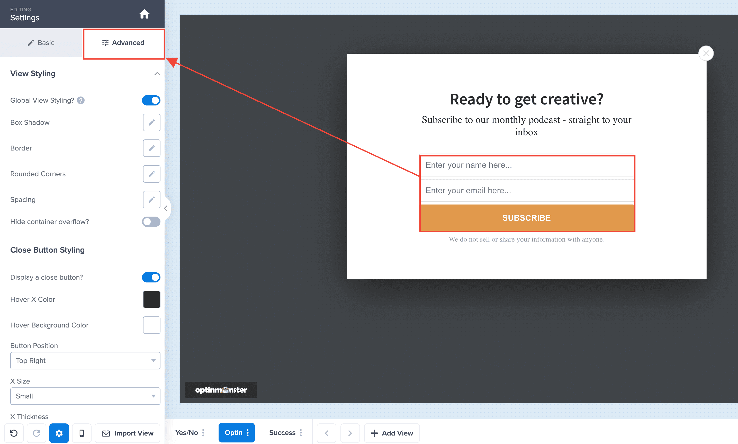Viewport: 738px width, 444px height.
Task: Enable Hide container overflow
Action: click(151, 222)
